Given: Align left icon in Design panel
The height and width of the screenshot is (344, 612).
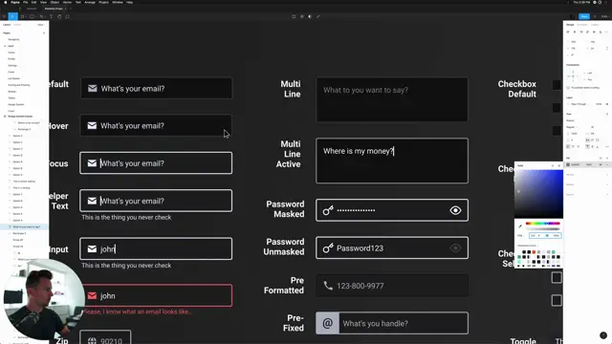Looking at the screenshot, I should tap(568, 32).
